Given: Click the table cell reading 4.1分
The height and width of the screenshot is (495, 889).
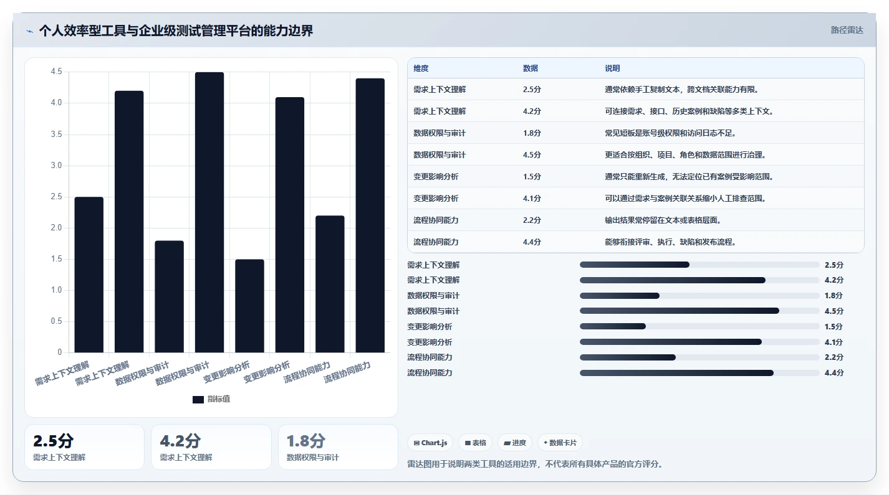Looking at the screenshot, I should tap(532, 199).
